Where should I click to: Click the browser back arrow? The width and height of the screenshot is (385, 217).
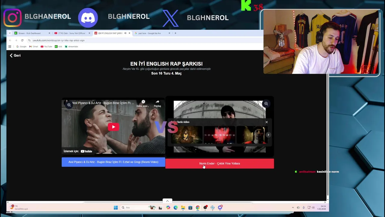(x=10, y=40)
